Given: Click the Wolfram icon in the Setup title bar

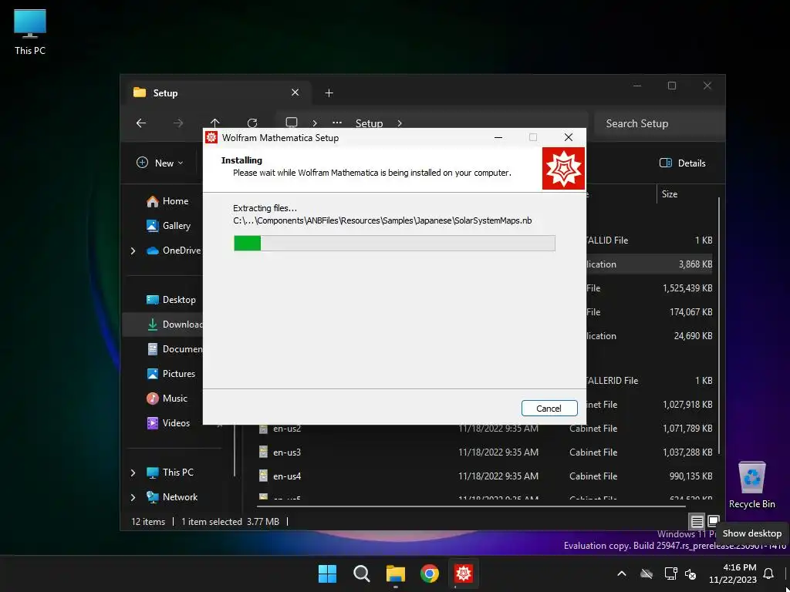Looking at the screenshot, I should click(211, 137).
